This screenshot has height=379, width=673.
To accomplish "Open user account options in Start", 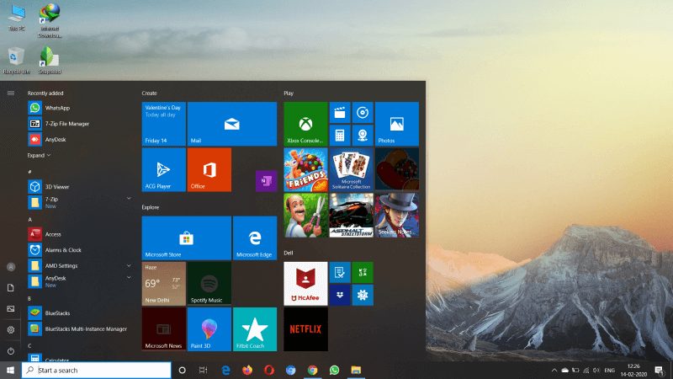I will 11,267.
